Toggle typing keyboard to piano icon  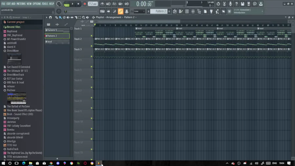102,11
